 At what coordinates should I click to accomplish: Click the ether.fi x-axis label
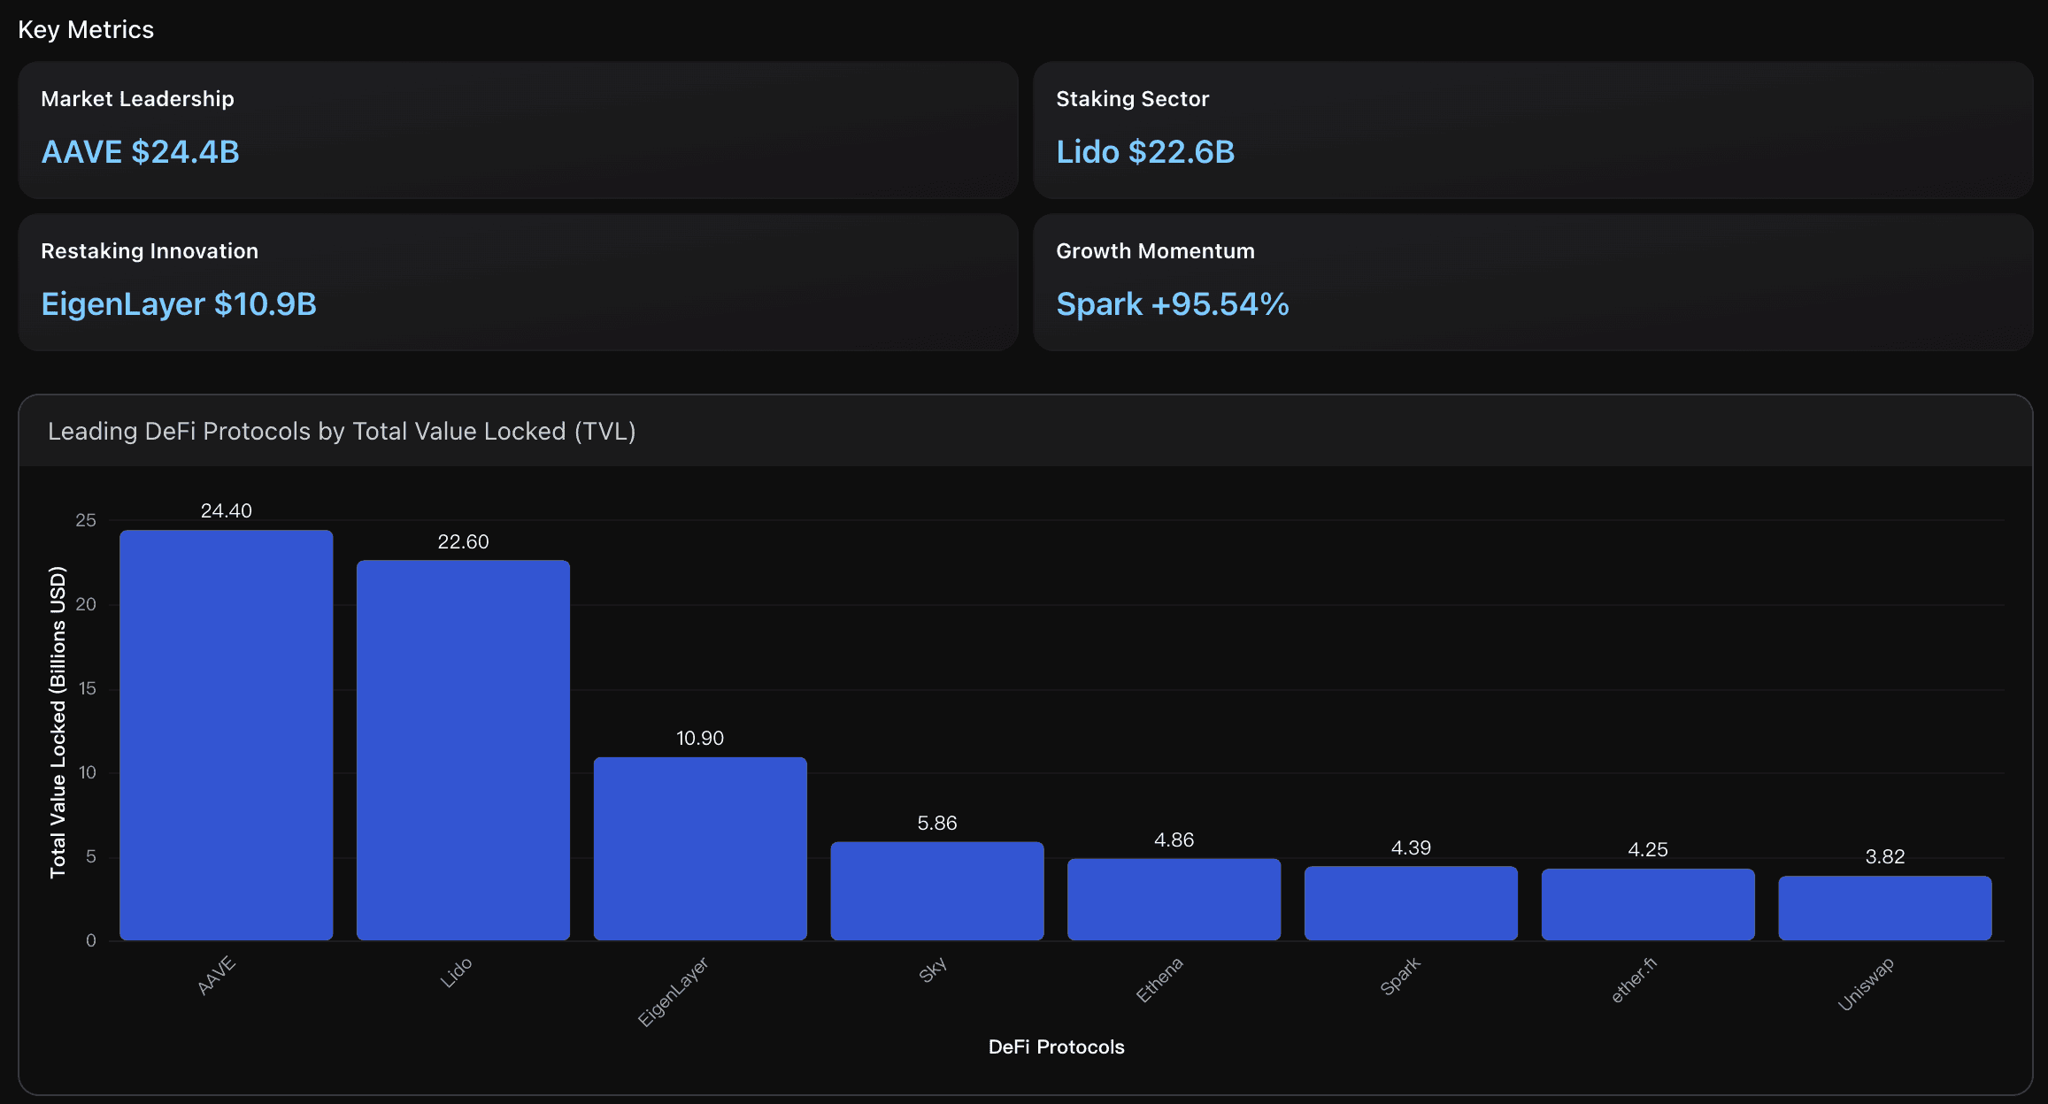coord(1634,979)
